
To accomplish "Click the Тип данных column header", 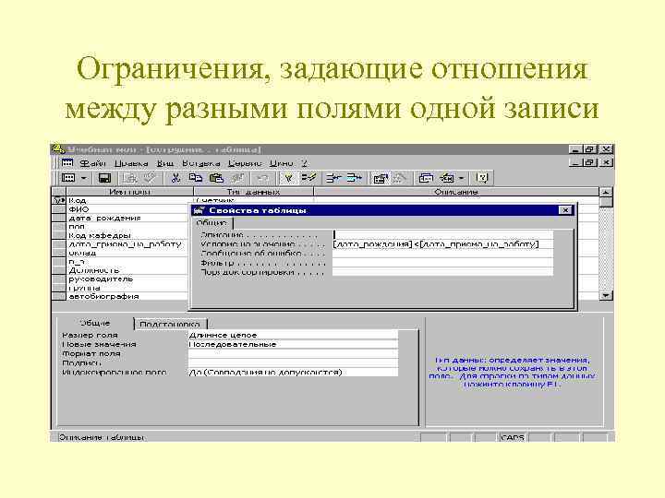I will click(x=253, y=192).
